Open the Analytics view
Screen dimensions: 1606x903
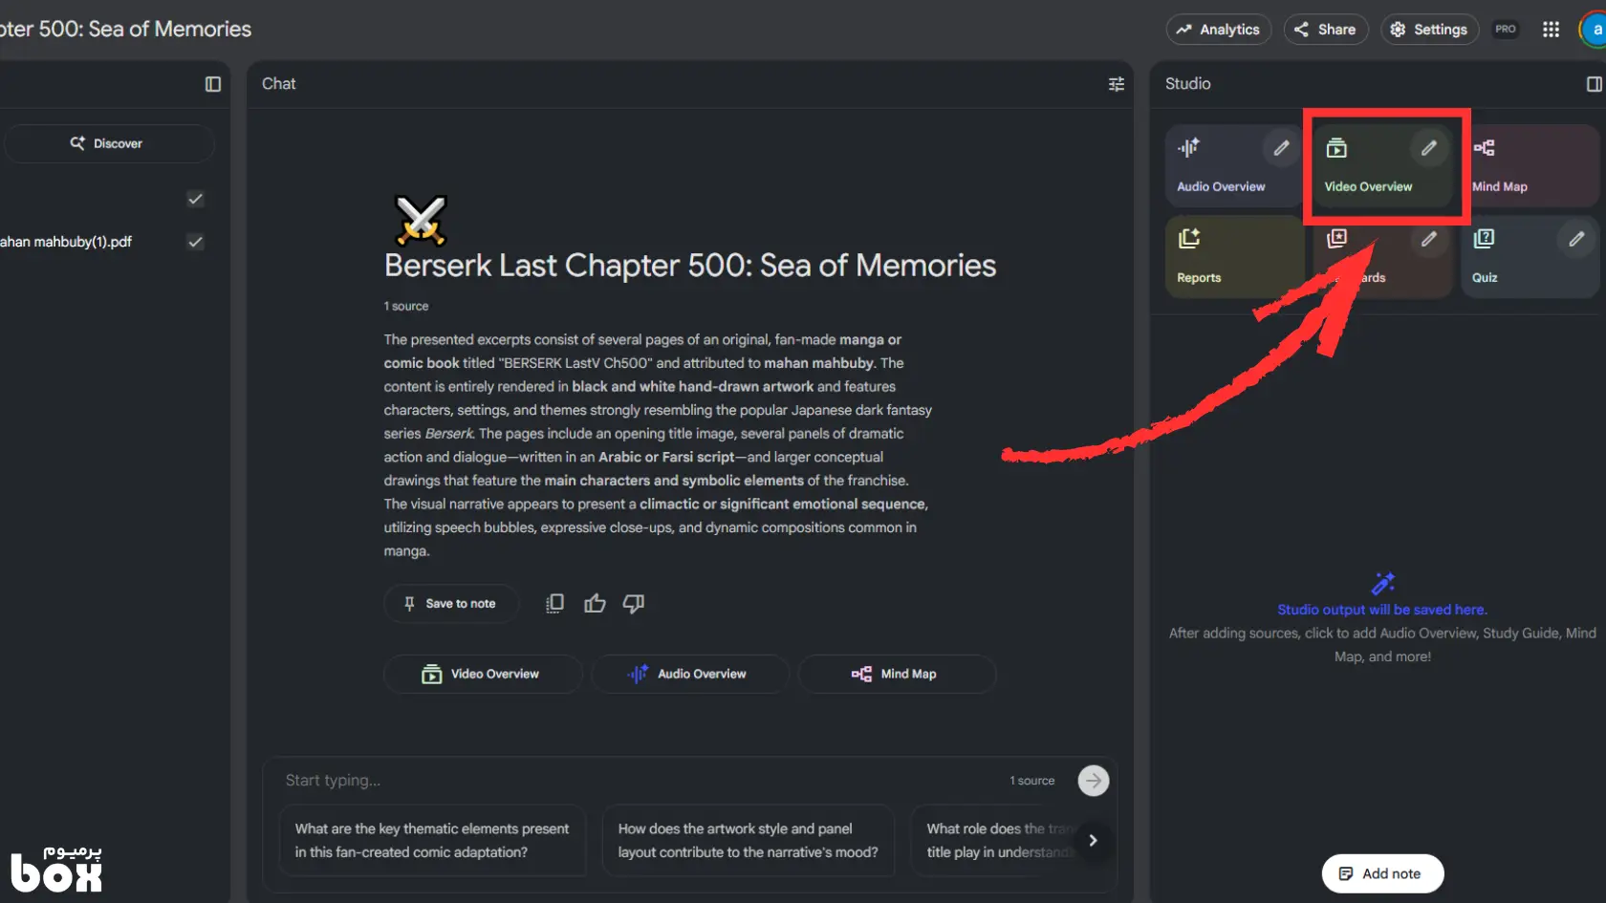point(1218,30)
